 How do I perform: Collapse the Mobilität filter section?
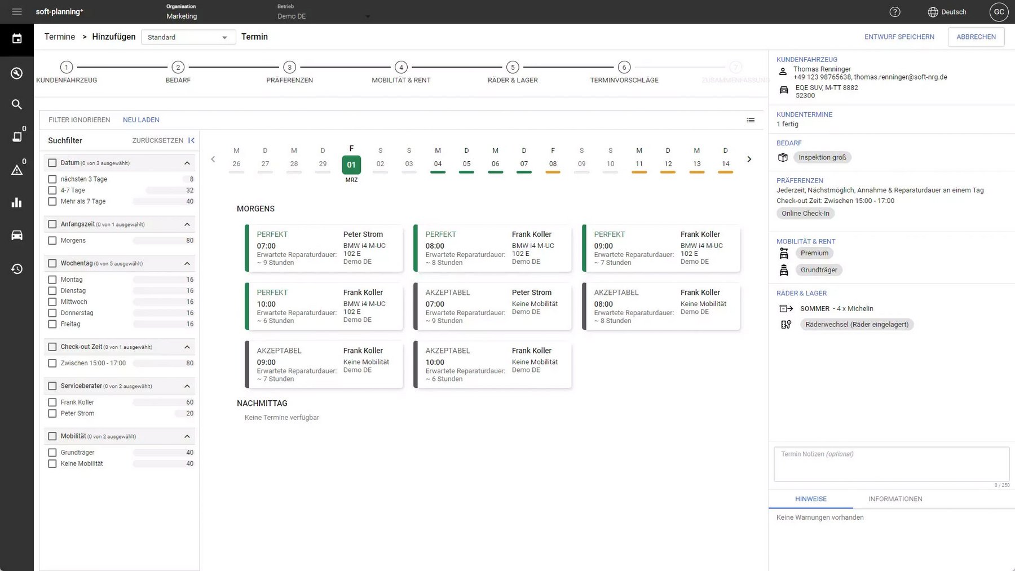pos(187,436)
